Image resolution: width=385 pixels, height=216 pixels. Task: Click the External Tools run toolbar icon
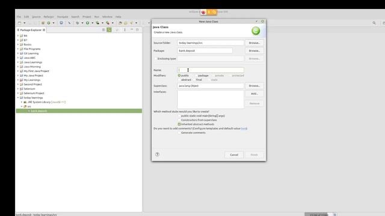coord(108,23)
